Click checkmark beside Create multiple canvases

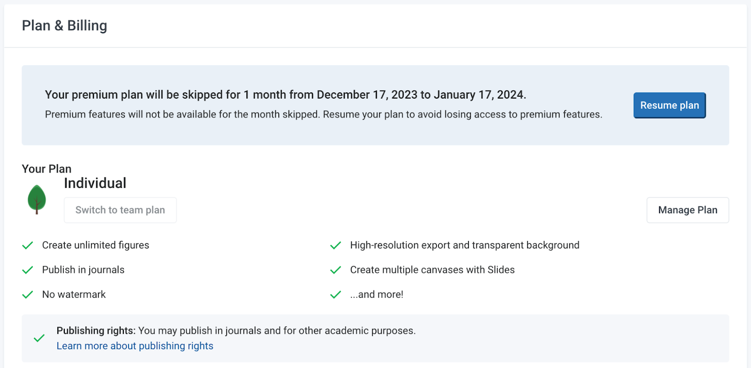click(336, 270)
